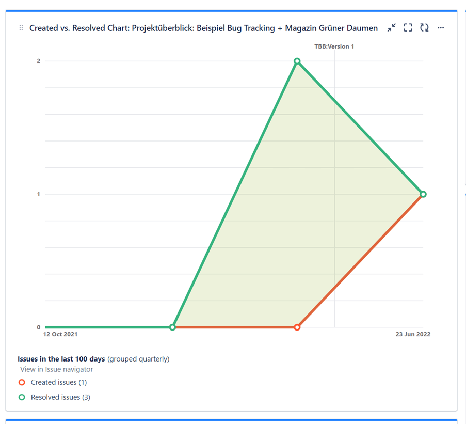Refresh the Created vs. Resolved chart
Image resolution: width=466 pixels, height=424 pixels.
(424, 28)
